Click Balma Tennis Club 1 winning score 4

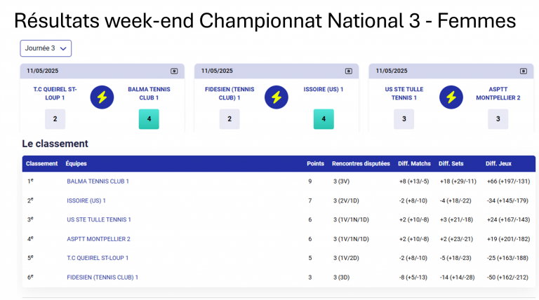[x=149, y=119]
